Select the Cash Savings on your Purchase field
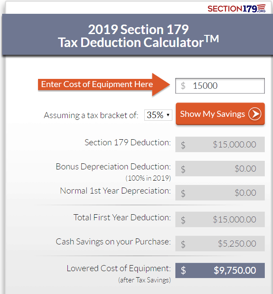273x294 pixels. [220, 244]
